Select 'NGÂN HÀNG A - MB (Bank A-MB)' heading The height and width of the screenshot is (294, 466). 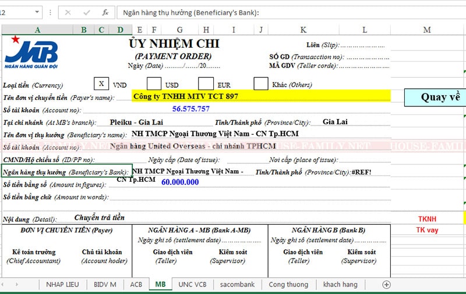pyautogui.click(x=199, y=230)
